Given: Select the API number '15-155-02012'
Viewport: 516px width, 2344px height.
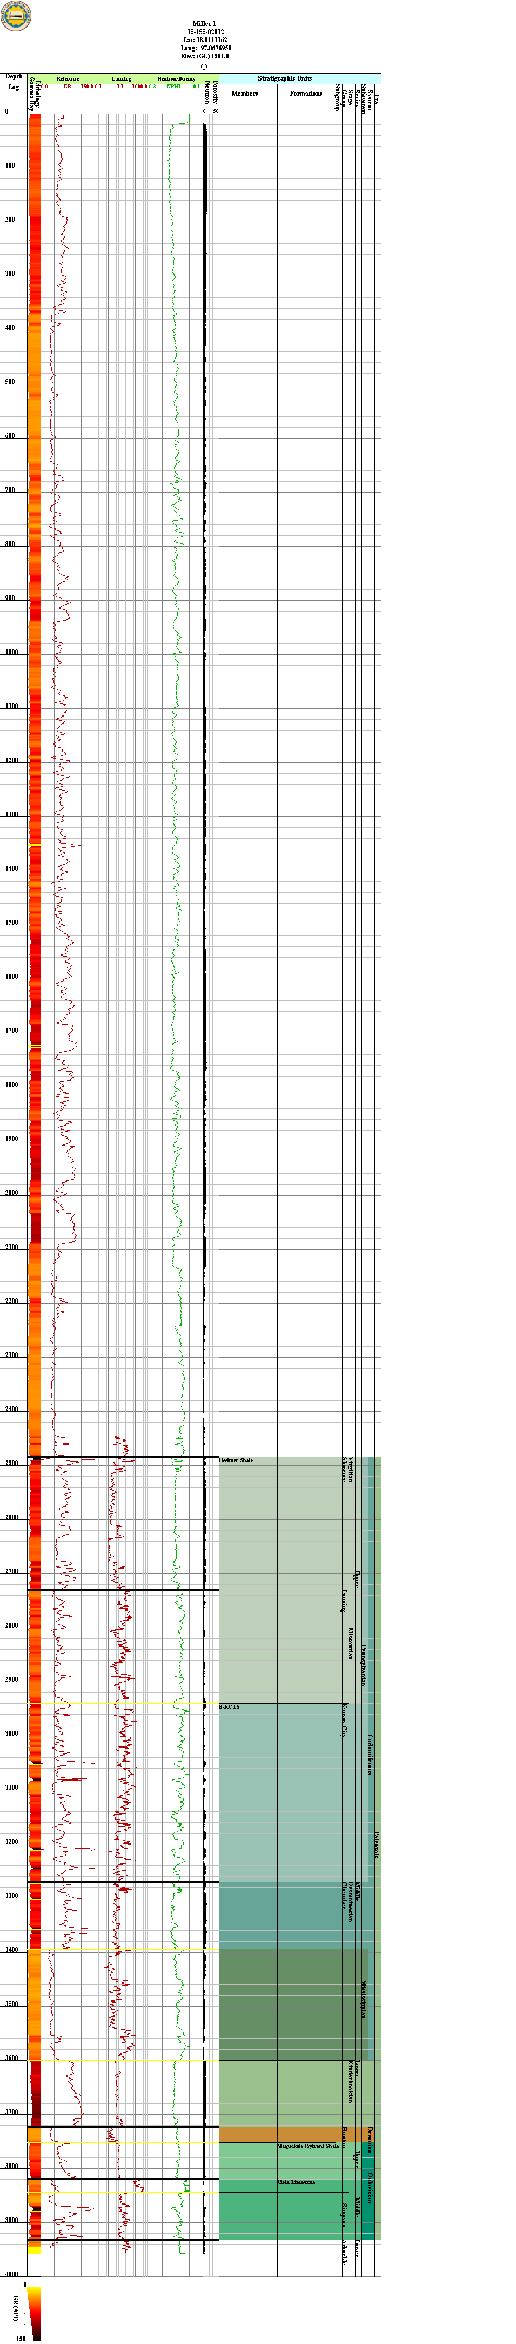Looking at the screenshot, I should tap(206, 31).
